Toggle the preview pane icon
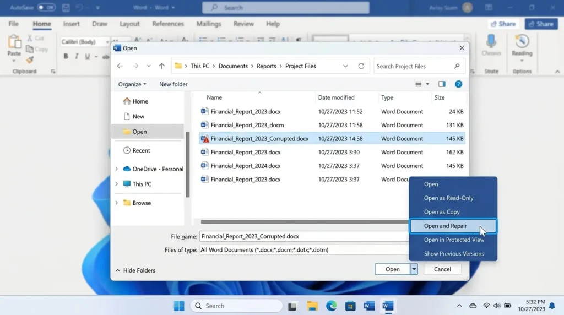This screenshot has height=315, width=564. [442, 84]
